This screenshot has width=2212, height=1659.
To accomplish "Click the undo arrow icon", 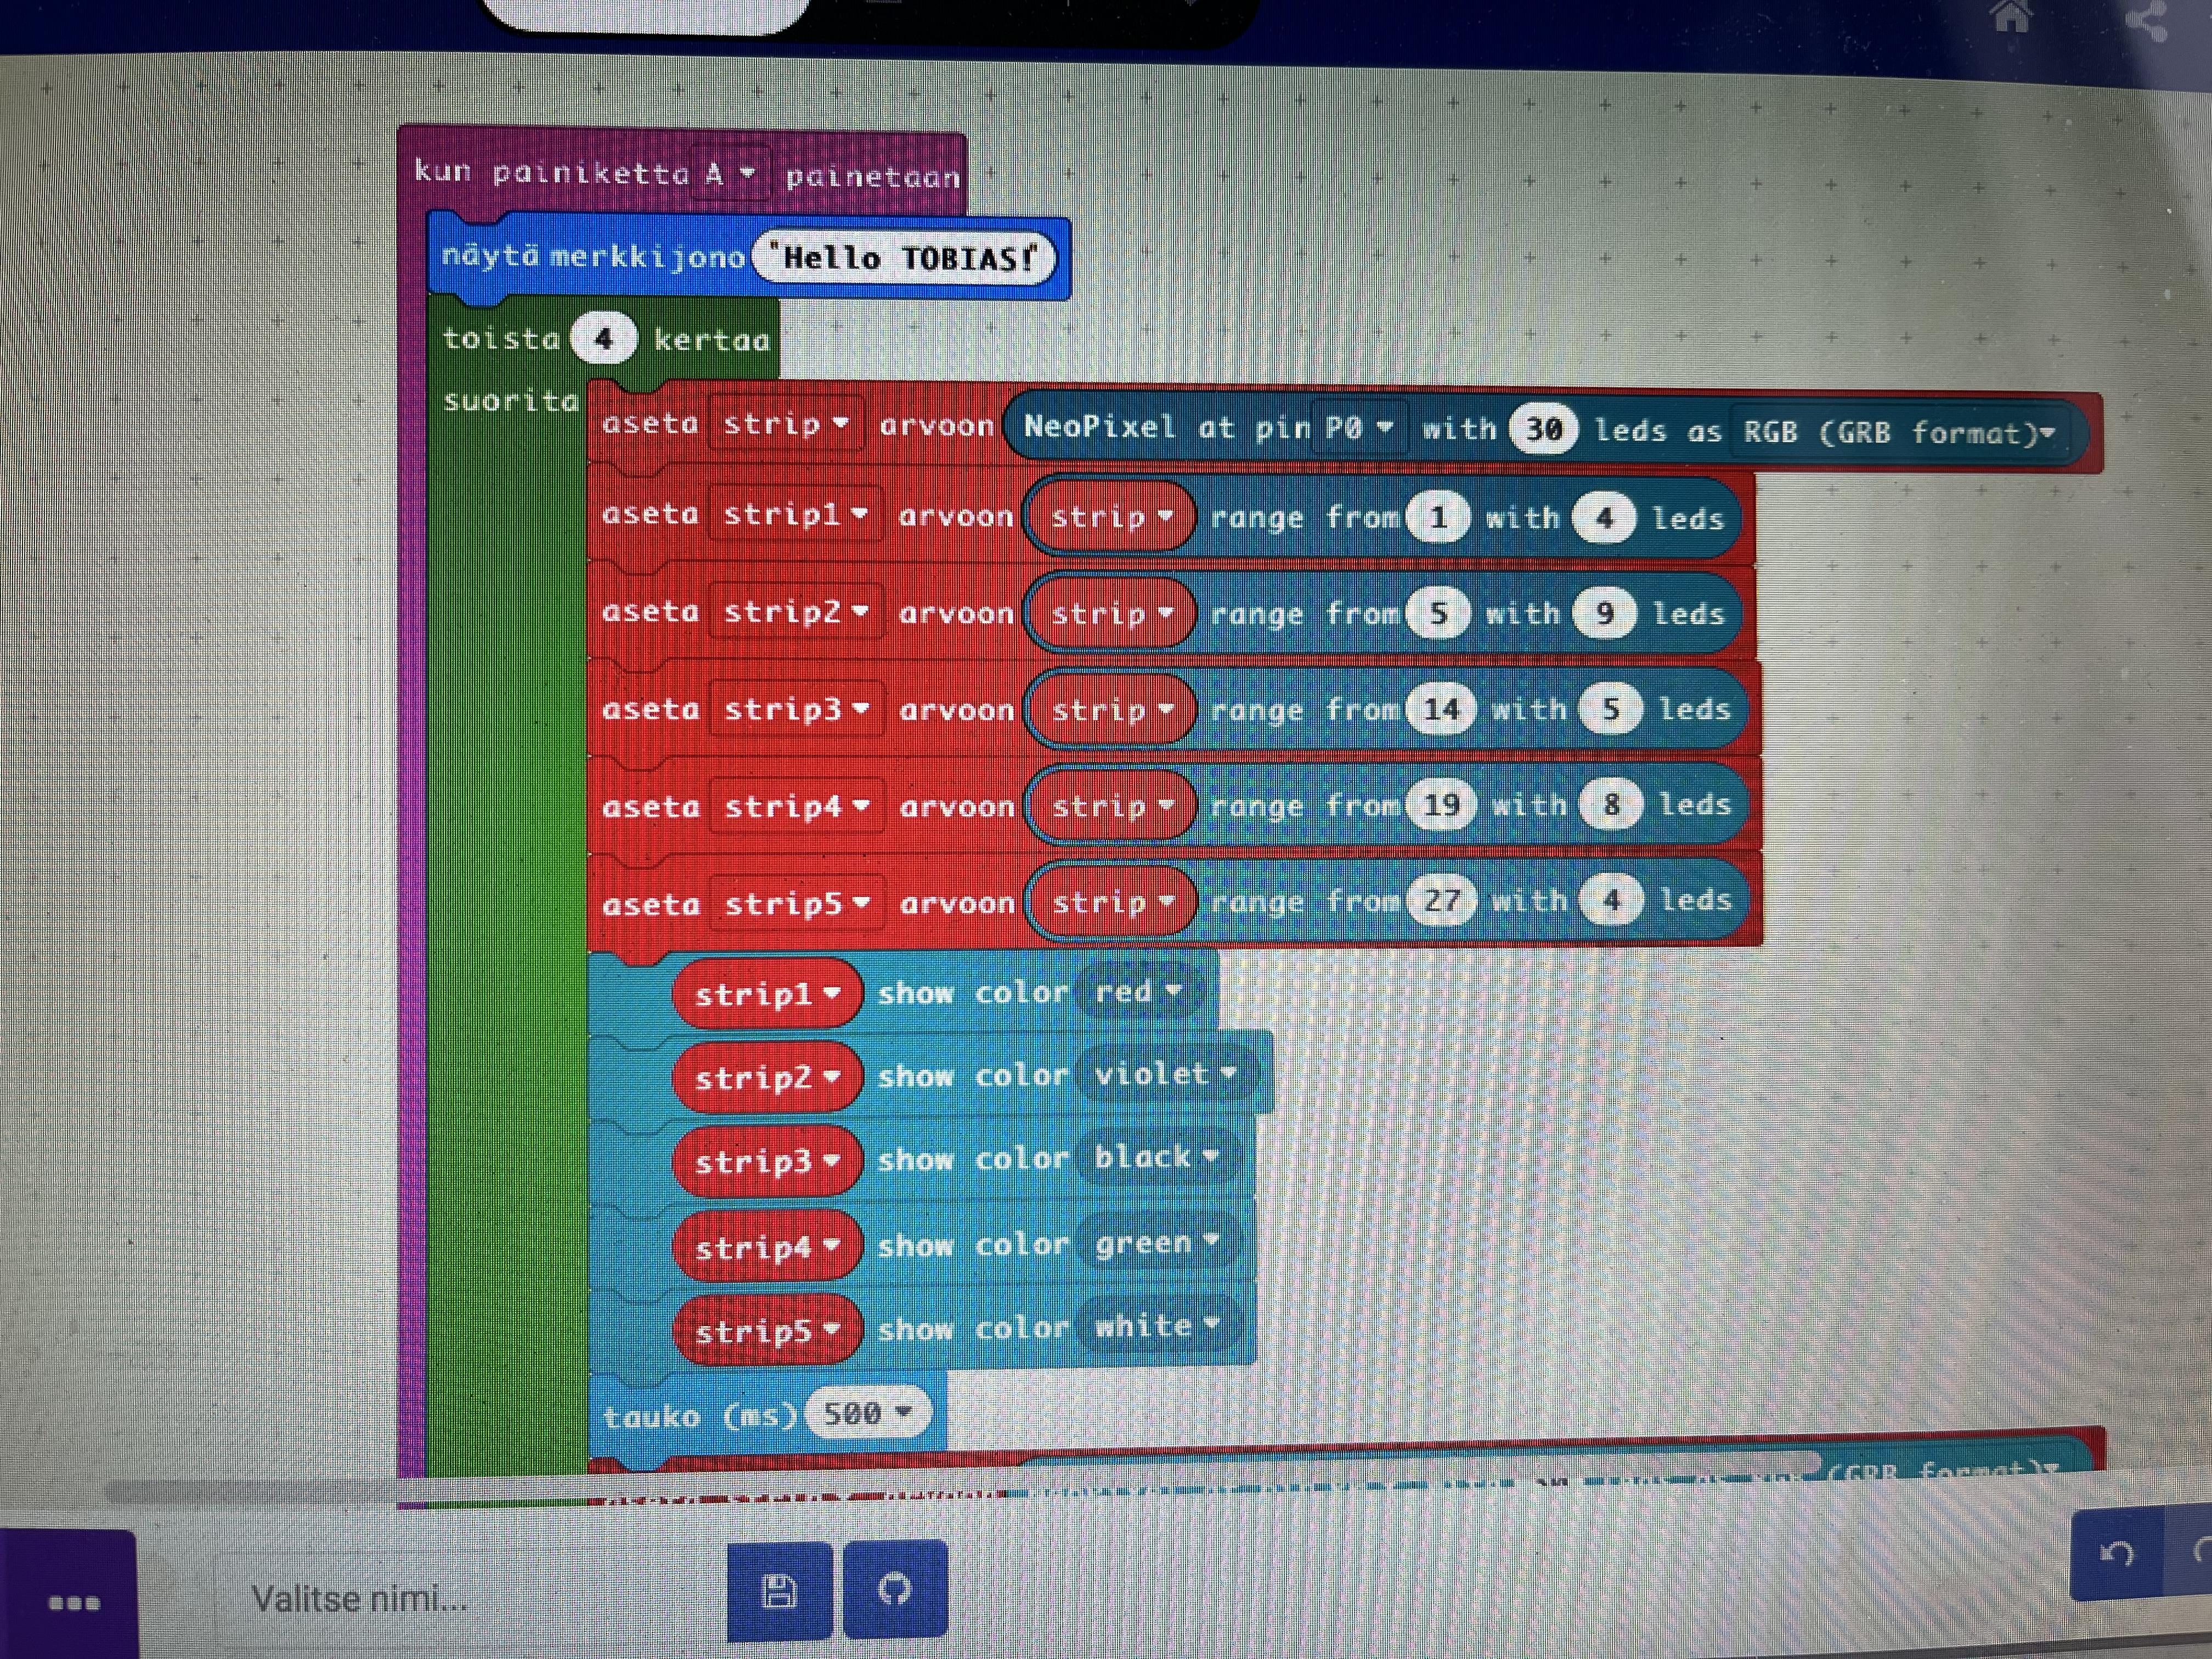I will [2116, 1553].
